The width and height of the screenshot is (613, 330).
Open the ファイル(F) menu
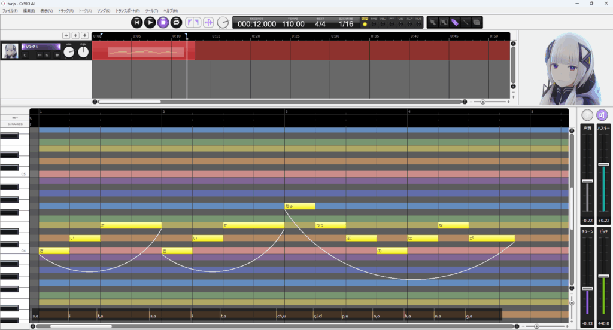pos(10,11)
